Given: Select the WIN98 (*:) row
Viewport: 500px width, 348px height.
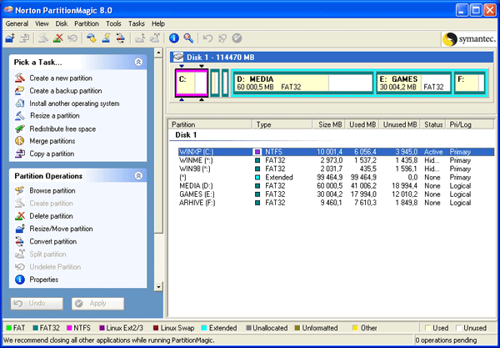Looking at the screenshot, I should (x=336, y=169).
